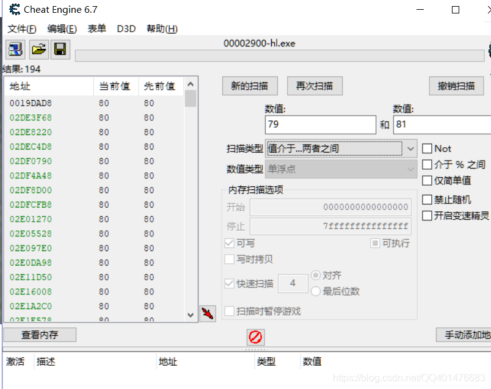Click the 描述 column header in address table
Screen dimensions: 491x389
click(x=95, y=362)
